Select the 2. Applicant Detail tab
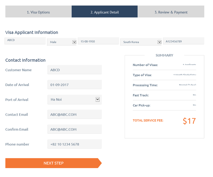 click(105, 11)
